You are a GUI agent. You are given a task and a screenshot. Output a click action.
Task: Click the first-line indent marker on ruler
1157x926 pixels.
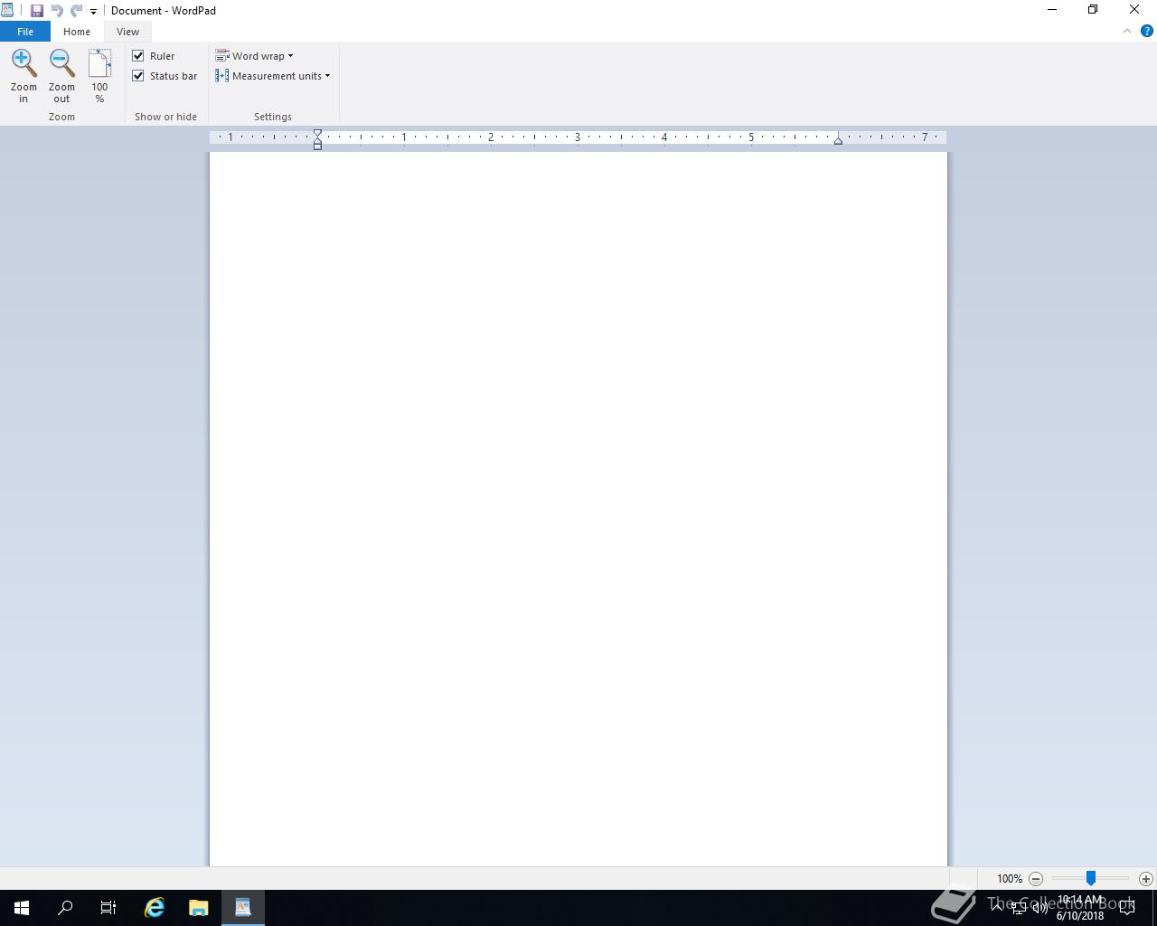point(317,134)
